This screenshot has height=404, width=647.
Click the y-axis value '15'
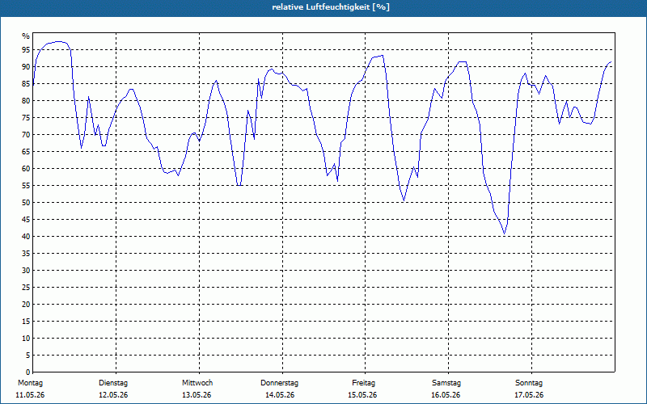[26, 321]
